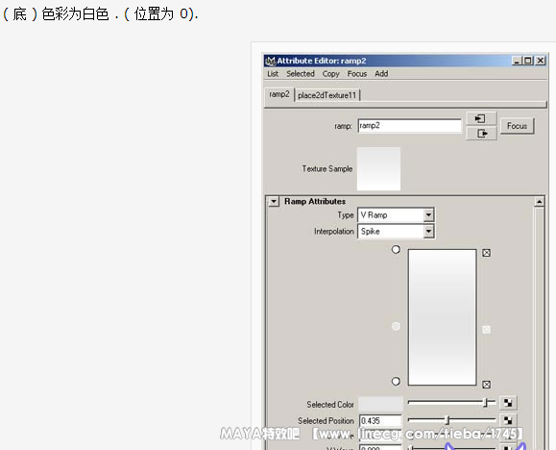The image size is (556, 450).
Task: Delete the top ramp color entry box
Action: [x=487, y=253]
